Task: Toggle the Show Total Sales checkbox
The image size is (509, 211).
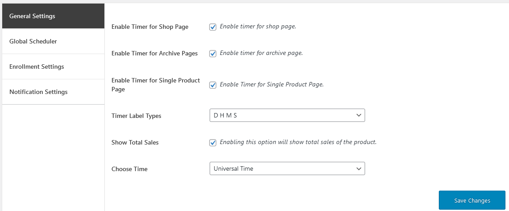Action: coord(213,142)
